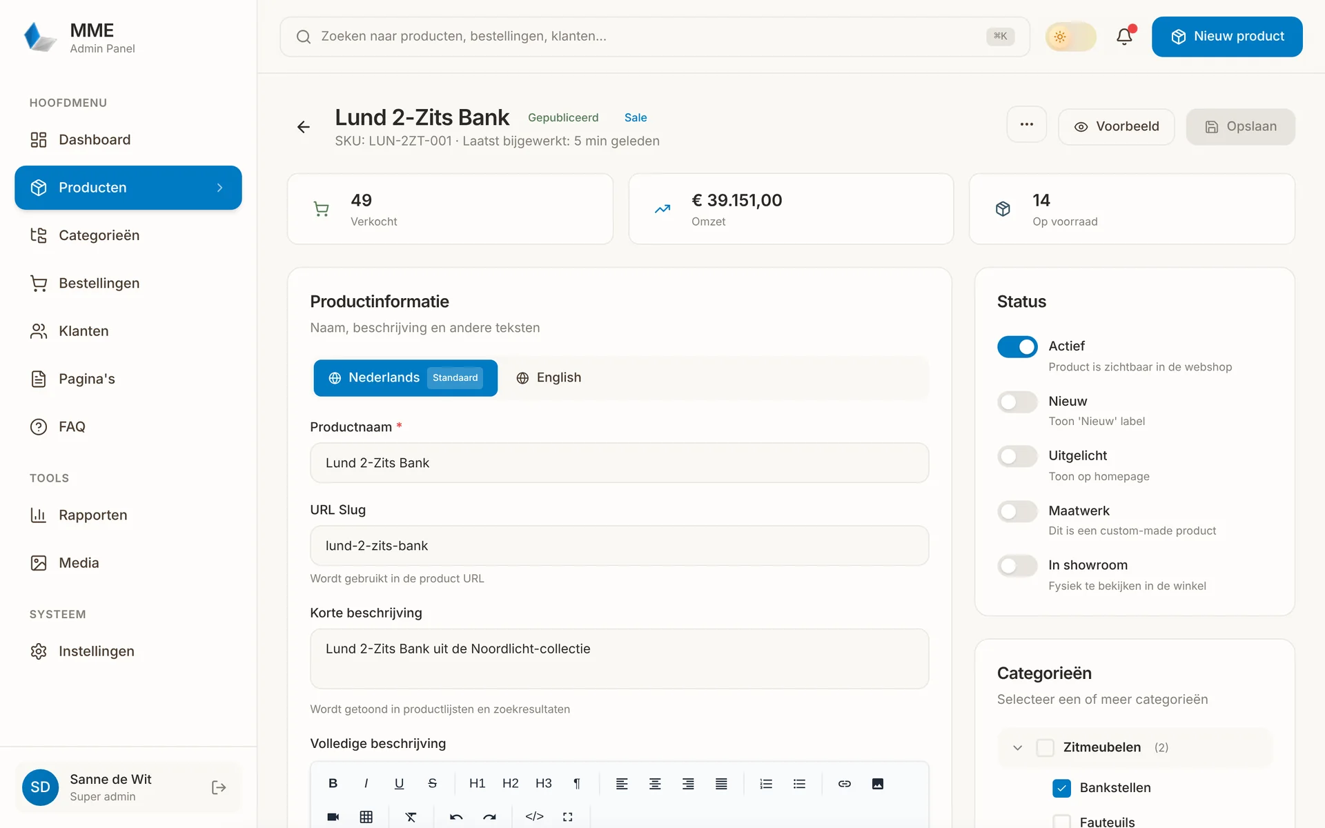Expand Producten submenu chevron
The image size is (1325, 828).
pyautogui.click(x=219, y=188)
